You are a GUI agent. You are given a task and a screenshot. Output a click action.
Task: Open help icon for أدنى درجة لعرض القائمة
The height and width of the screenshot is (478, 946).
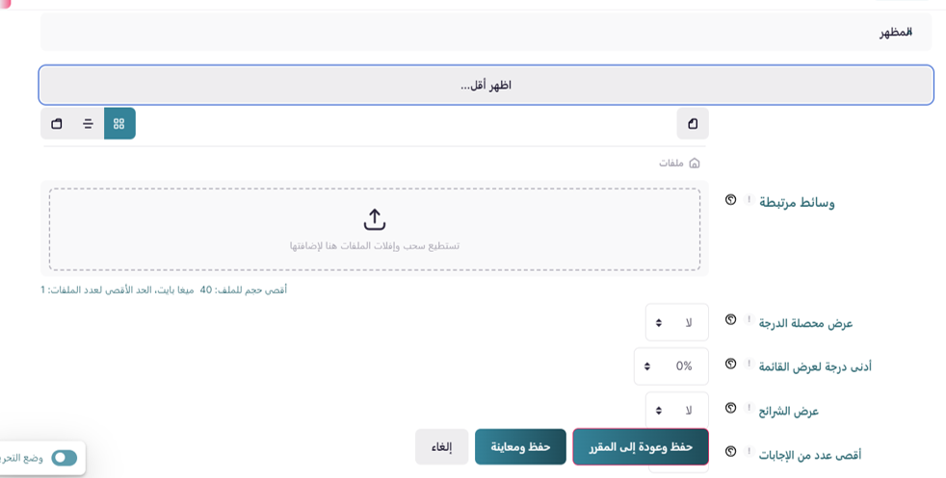click(730, 364)
